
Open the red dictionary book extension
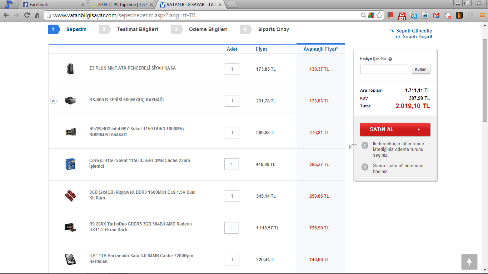[x=390, y=15]
